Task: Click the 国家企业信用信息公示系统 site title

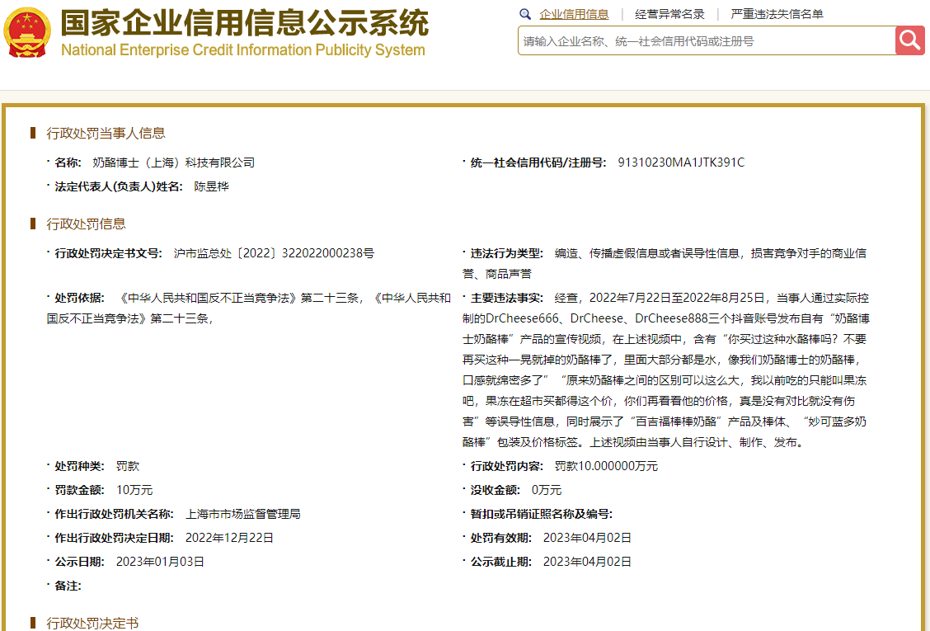Action: click(x=245, y=23)
